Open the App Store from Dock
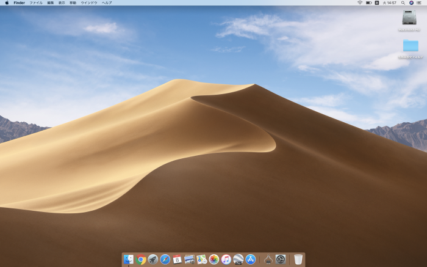Viewport: 427px width, 267px height. [x=251, y=260]
